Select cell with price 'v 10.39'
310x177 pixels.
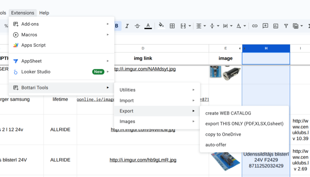300,130
